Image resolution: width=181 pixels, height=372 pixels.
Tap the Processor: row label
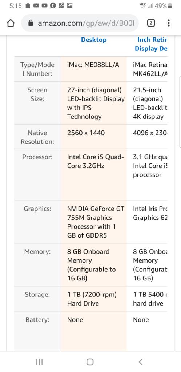tap(37, 157)
